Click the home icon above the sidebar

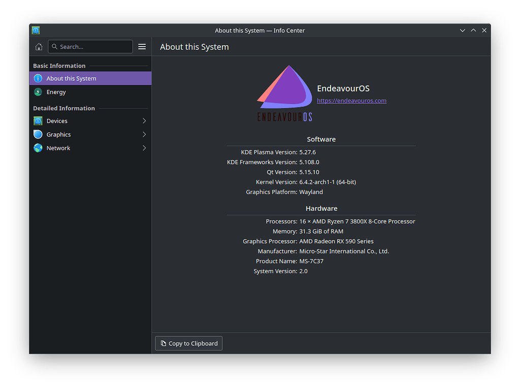[x=39, y=46]
